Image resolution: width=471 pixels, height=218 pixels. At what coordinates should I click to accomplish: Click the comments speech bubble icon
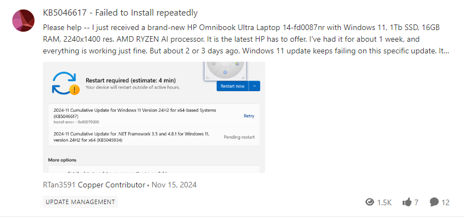pos(434,202)
